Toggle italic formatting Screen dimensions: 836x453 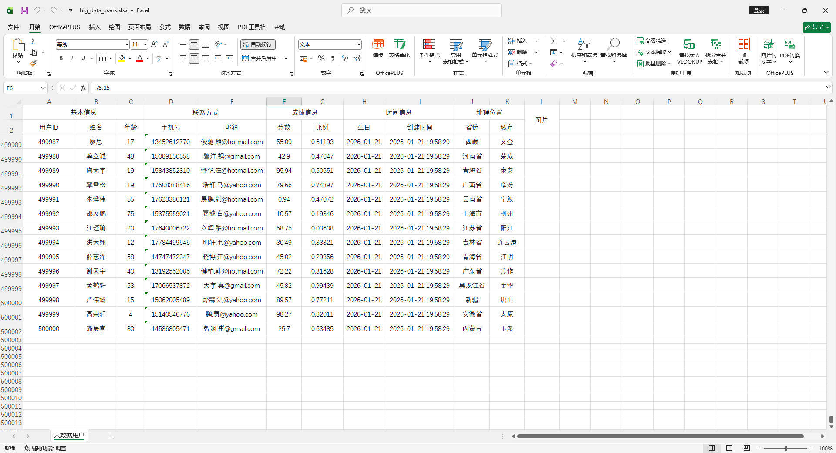pos(72,58)
